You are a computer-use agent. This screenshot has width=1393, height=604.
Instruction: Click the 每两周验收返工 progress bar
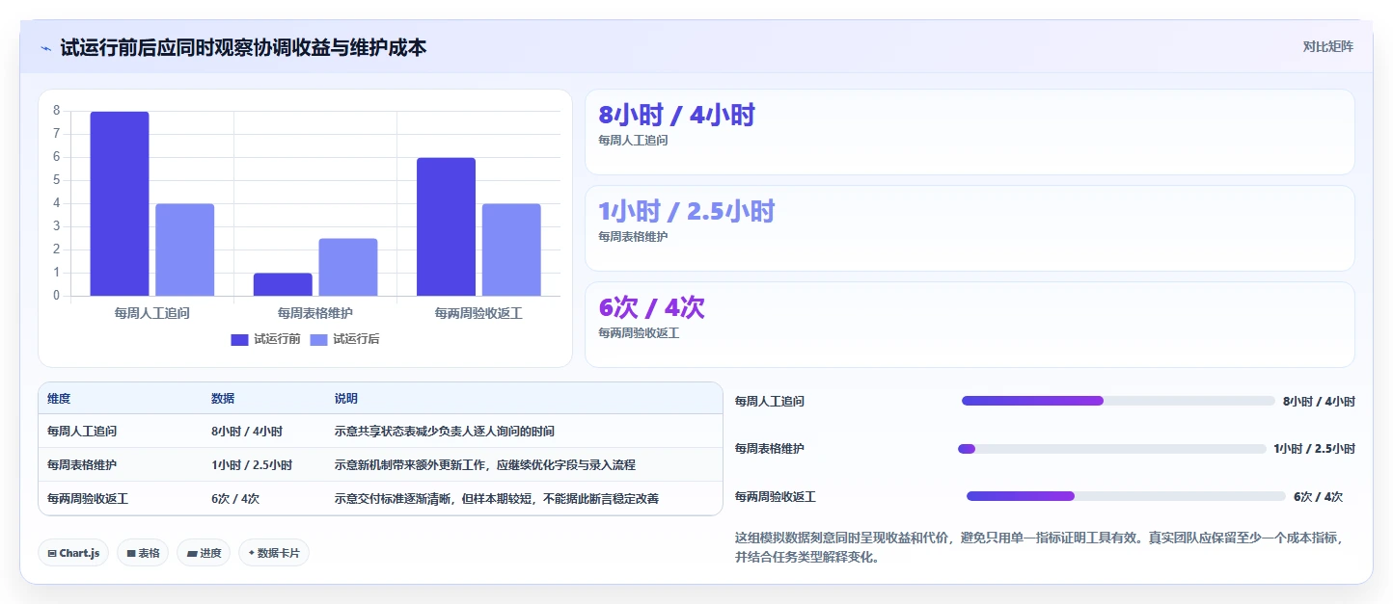pos(1126,496)
